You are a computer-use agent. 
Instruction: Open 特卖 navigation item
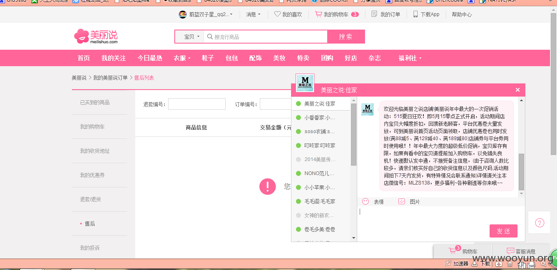303,58
